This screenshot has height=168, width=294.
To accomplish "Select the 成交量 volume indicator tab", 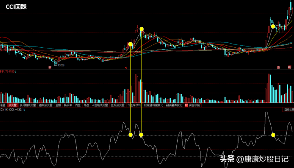I will 12,105.
